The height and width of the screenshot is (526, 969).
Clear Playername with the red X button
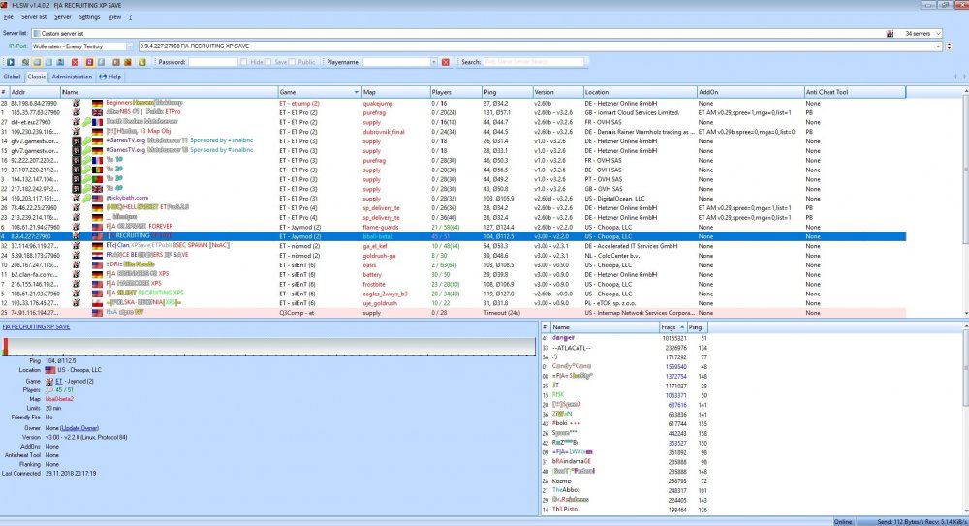(445, 62)
